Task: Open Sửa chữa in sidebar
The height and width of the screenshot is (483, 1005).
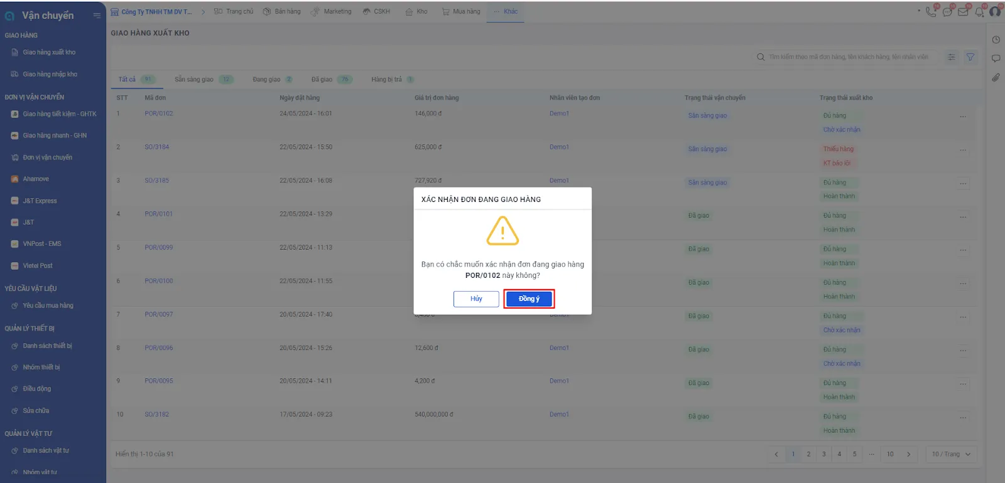Action: click(x=36, y=410)
